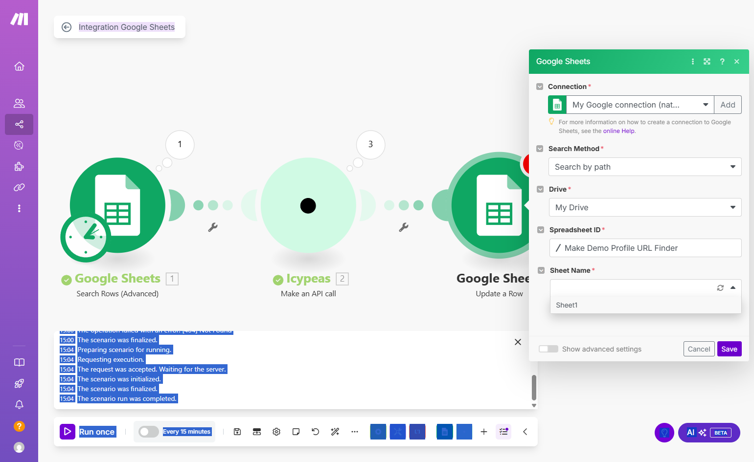The height and width of the screenshot is (462, 754).
Task: Save the scenario with the floppy disk icon
Action: pyautogui.click(x=237, y=432)
